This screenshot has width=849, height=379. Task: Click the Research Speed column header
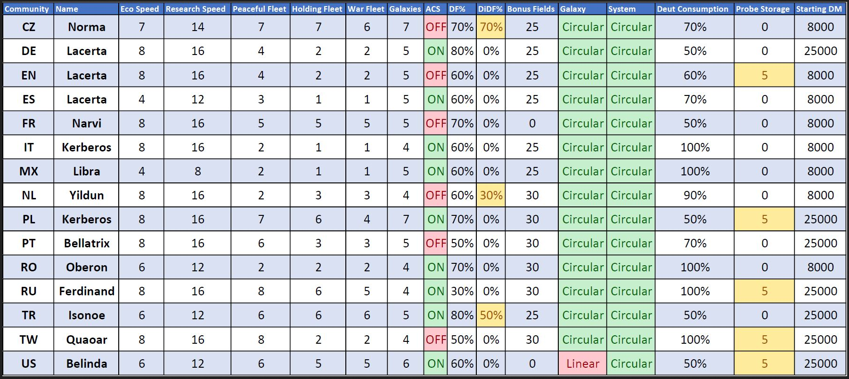tap(196, 9)
